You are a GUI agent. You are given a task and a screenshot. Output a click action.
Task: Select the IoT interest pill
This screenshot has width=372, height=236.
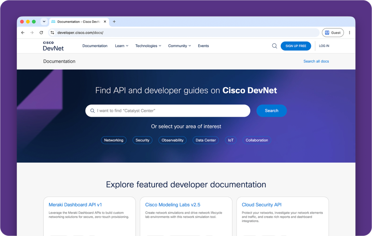231,140
